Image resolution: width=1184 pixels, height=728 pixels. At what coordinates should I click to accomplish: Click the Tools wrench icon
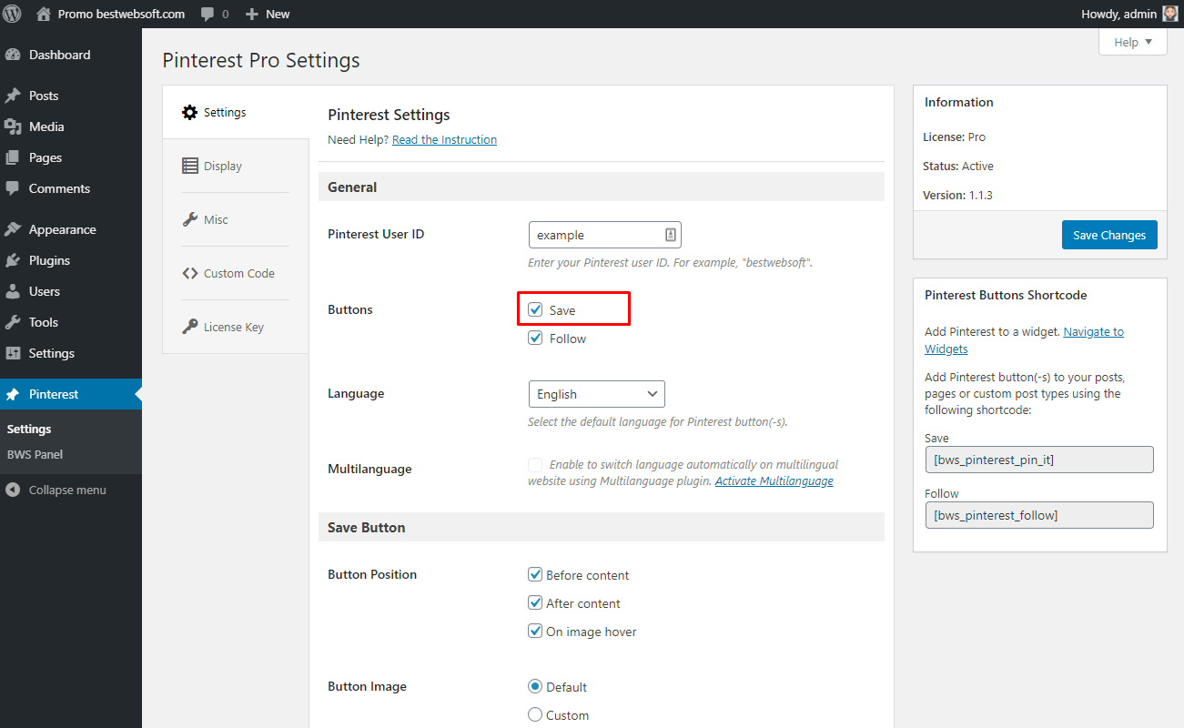[13, 322]
